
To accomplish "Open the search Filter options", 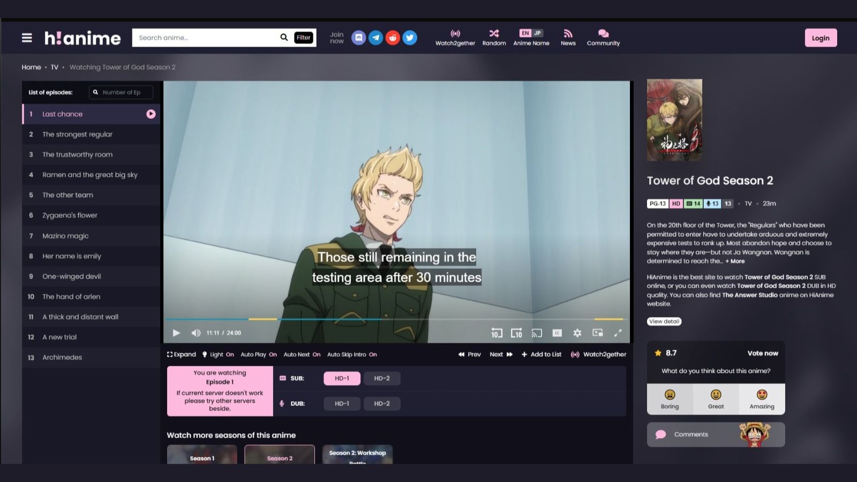I will pos(303,37).
